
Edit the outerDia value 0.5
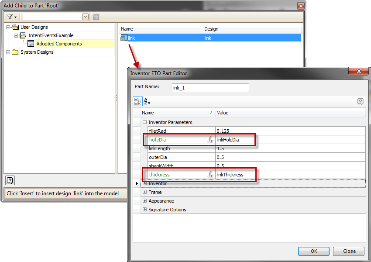point(290,157)
